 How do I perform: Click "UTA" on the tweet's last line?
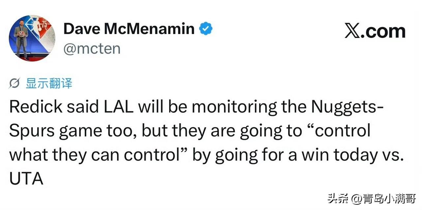coord(26,179)
